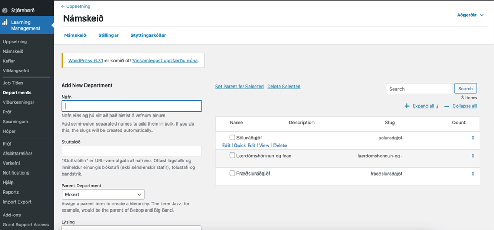494x230 pixels.
Task: Click Quick Edit under Söluráðgjöf
Action: (x=244, y=145)
